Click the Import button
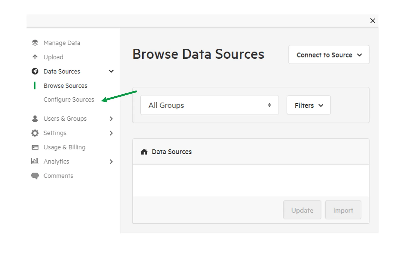The height and width of the screenshot is (256, 408). 343,210
